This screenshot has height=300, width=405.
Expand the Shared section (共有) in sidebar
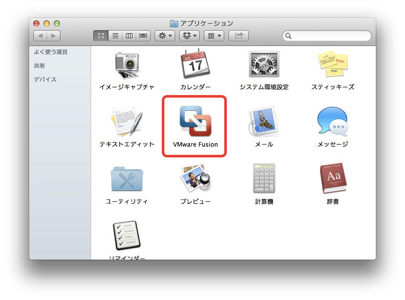point(39,66)
